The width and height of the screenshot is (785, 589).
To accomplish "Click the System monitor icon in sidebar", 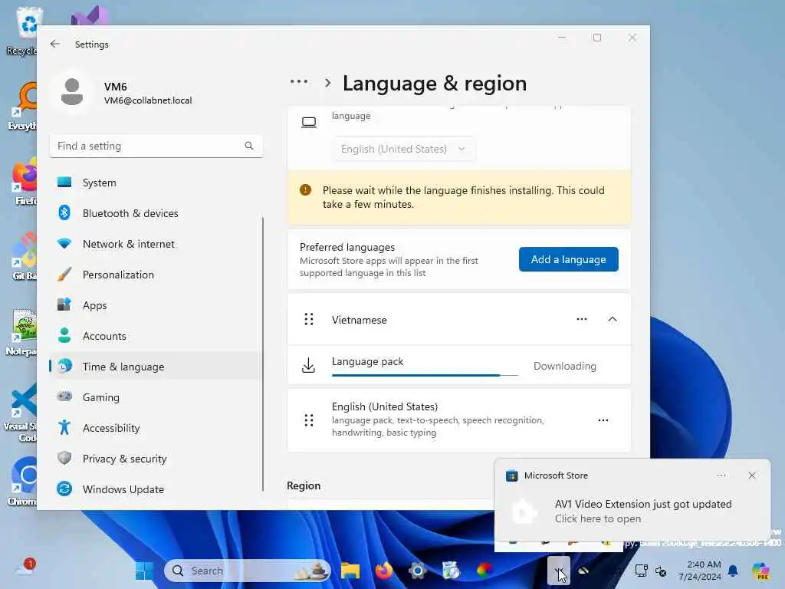I will [x=64, y=183].
